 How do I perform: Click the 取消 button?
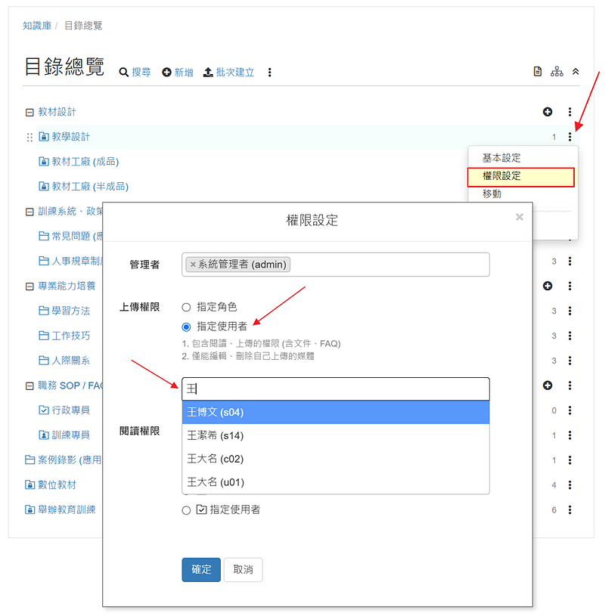(243, 570)
